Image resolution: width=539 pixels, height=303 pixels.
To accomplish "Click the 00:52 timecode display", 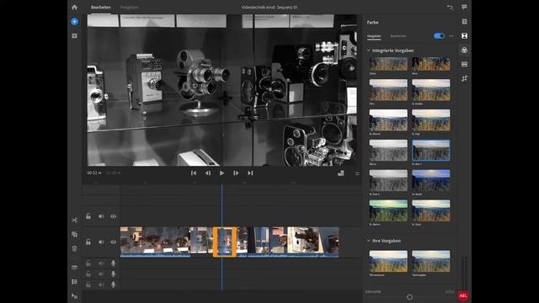I will 93,173.
